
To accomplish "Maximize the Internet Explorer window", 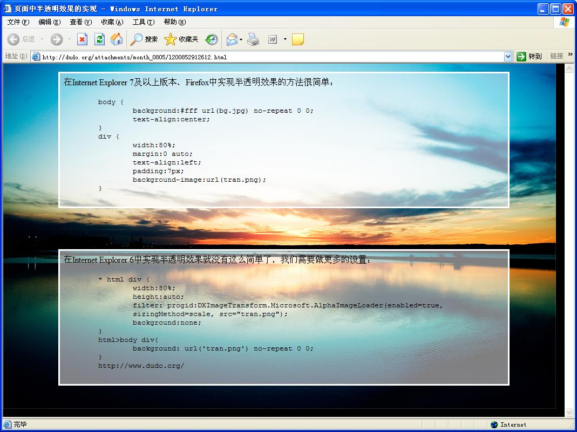I will 555,9.
